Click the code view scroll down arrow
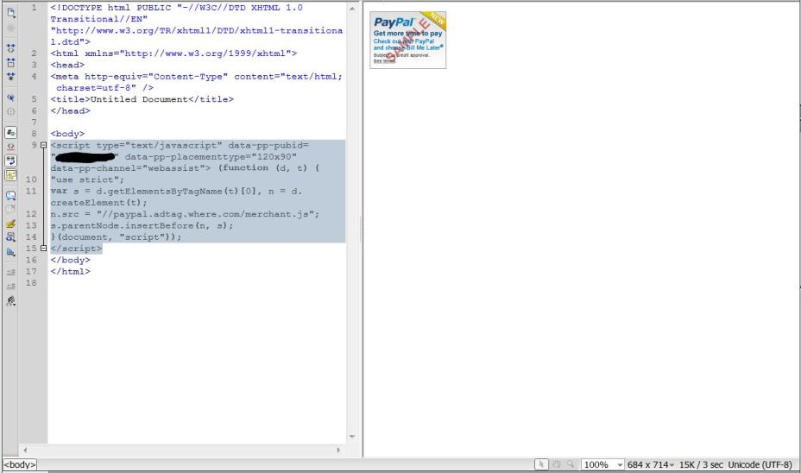This screenshot has height=473, width=801. point(352,437)
